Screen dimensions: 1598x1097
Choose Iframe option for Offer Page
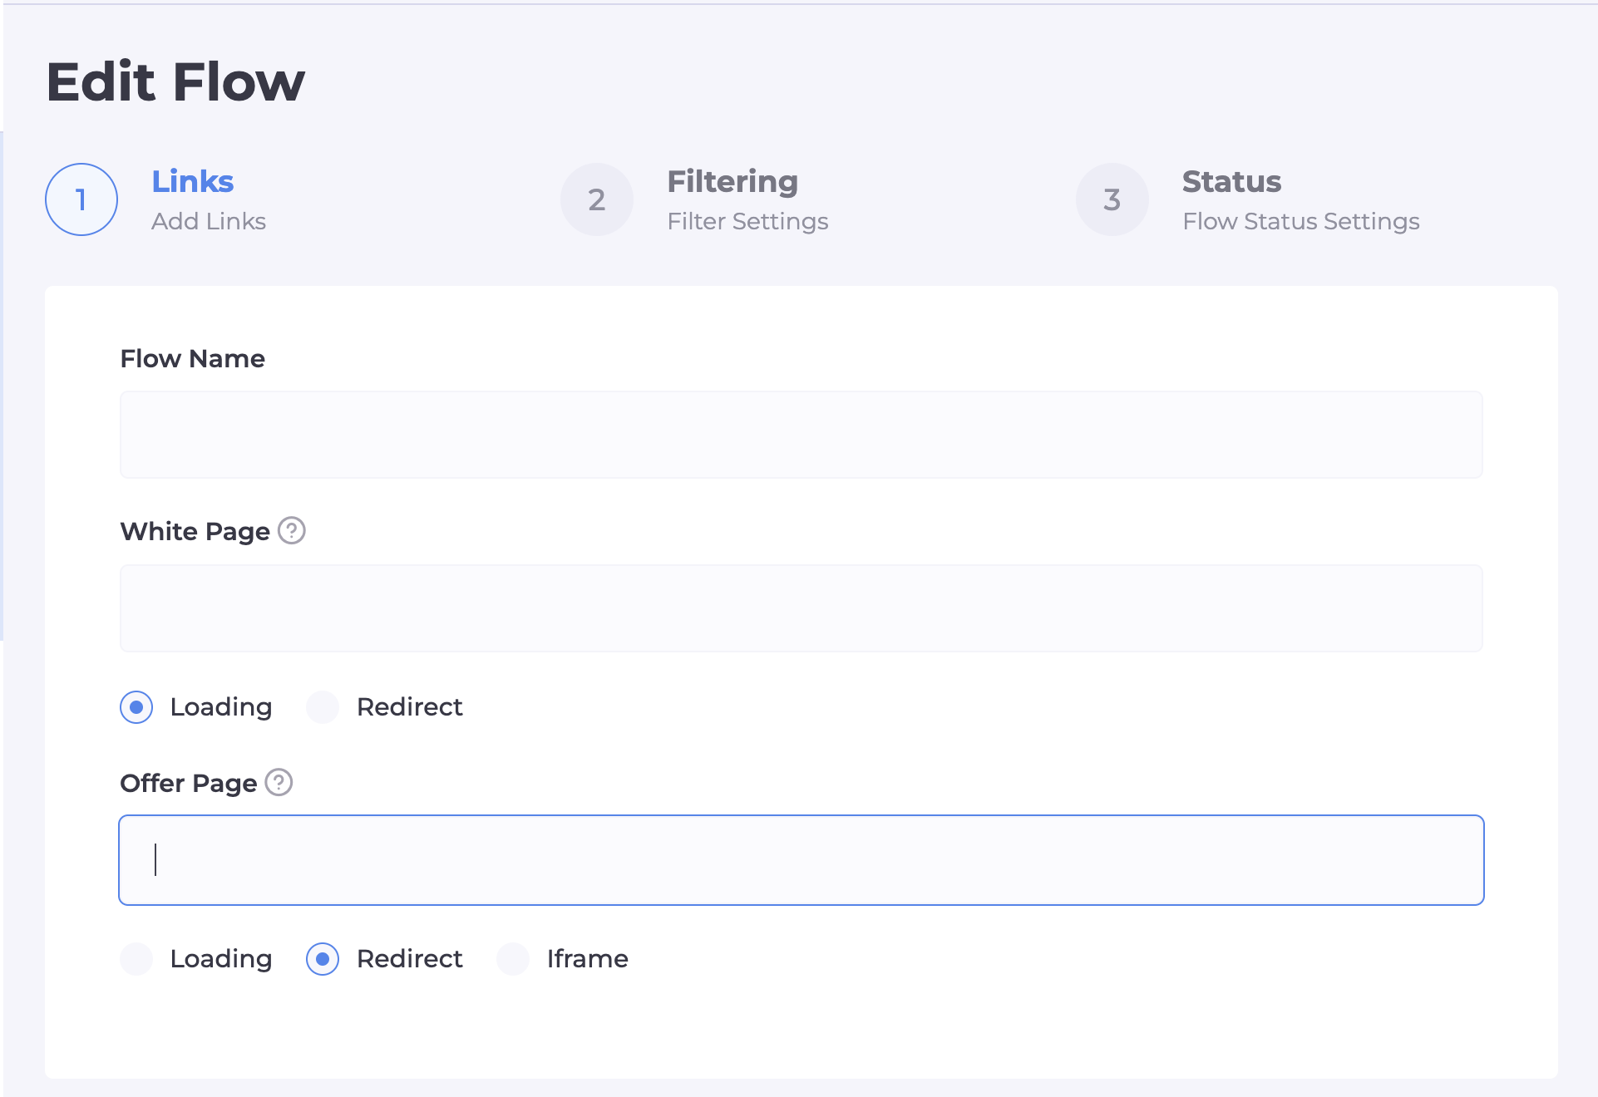pyautogui.click(x=513, y=959)
